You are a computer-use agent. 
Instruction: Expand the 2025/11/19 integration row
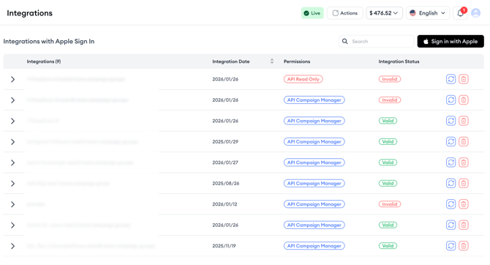point(13,246)
